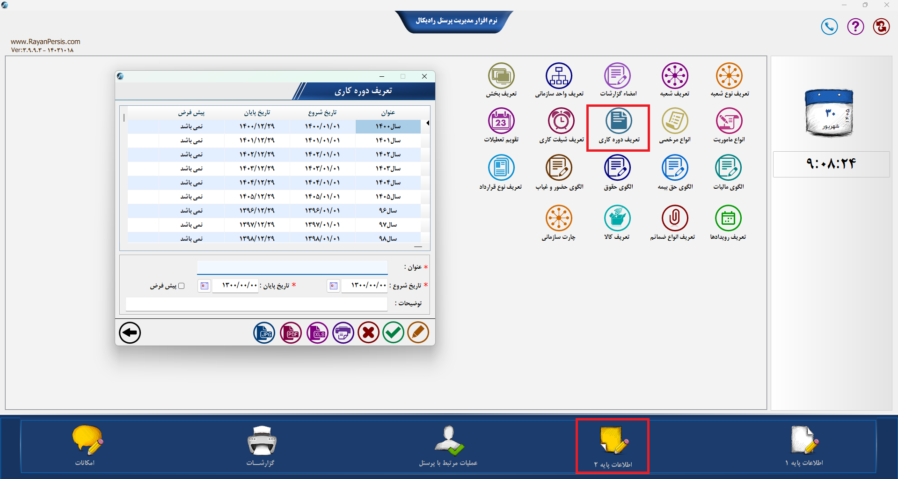This screenshot has height=479, width=898.
Task: Export table to PDF
Action: pyautogui.click(x=291, y=333)
